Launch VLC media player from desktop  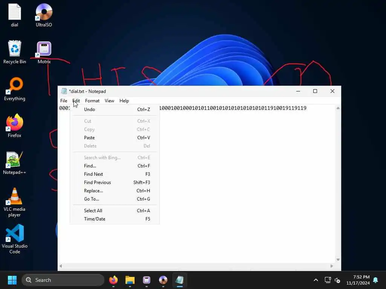[x=15, y=202]
